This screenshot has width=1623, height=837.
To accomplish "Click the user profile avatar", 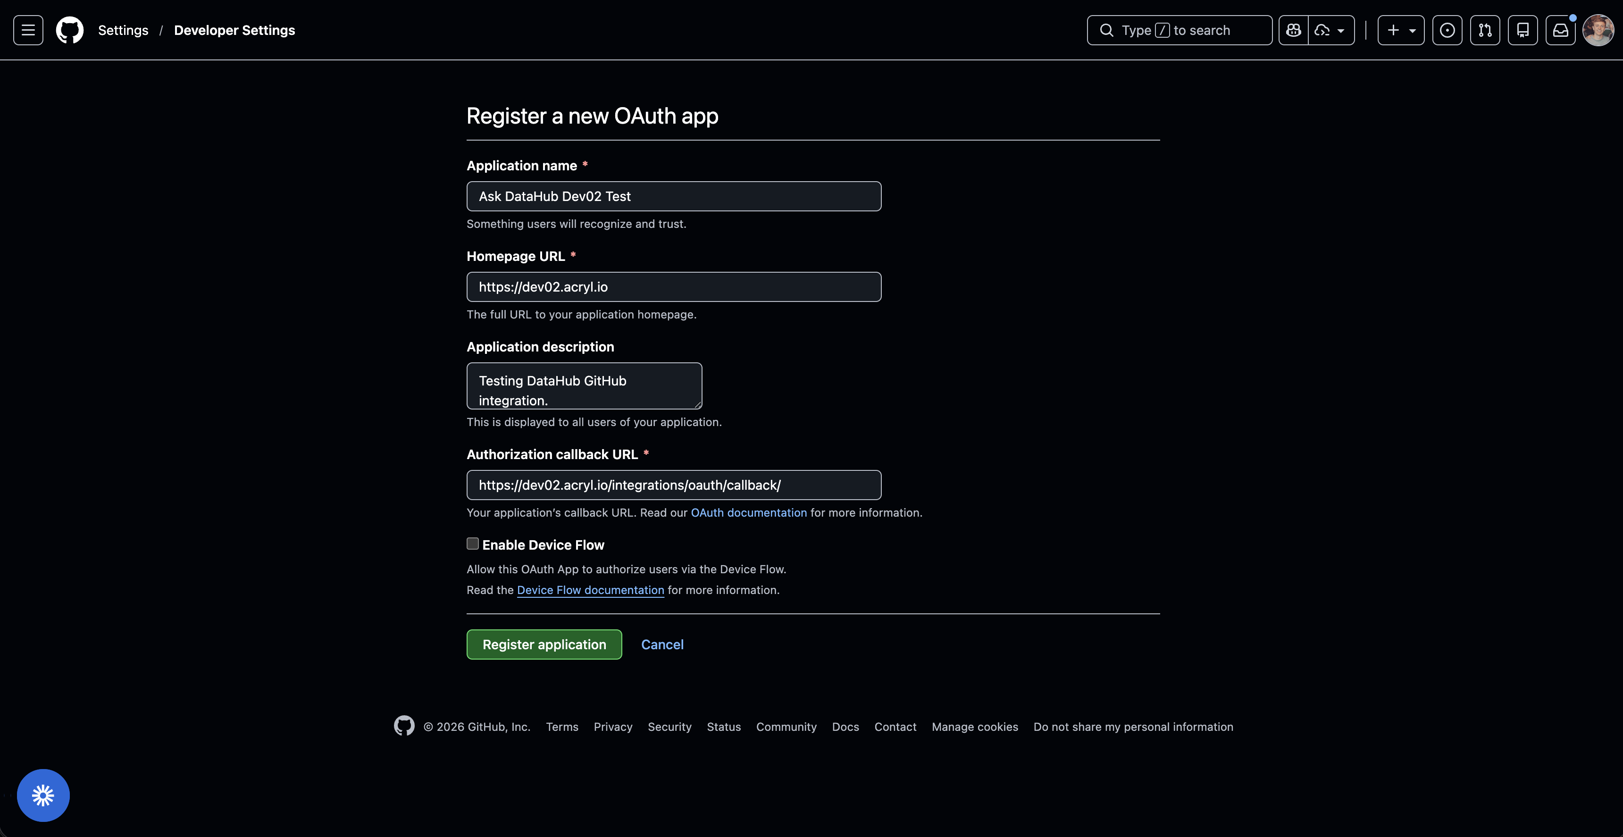I will (x=1598, y=30).
